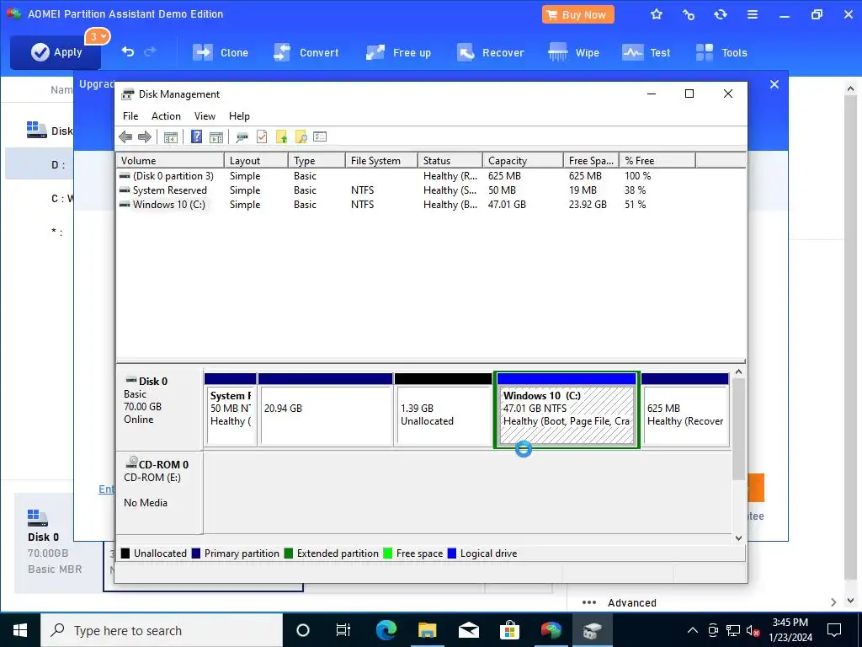
Task: Click the yellow folder with magnifier icon
Action: (x=301, y=137)
